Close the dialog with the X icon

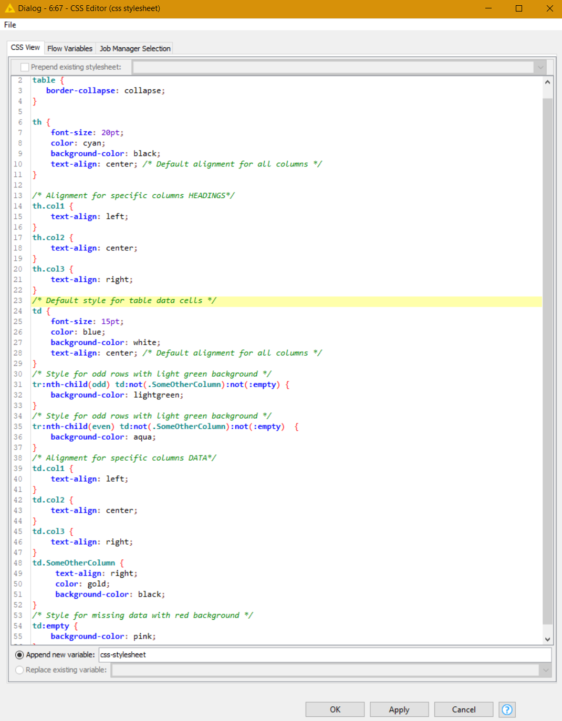pyautogui.click(x=549, y=8)
